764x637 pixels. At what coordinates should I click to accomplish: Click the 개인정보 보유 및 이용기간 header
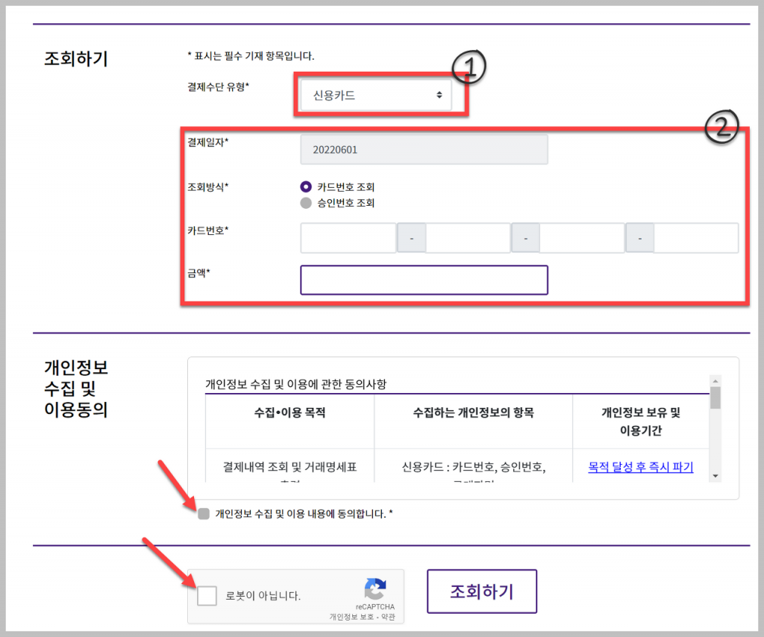coord(641,421)
